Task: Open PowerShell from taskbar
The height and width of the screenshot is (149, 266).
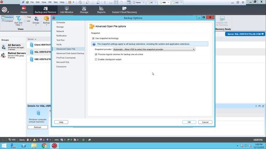Action: click(24, 146)
